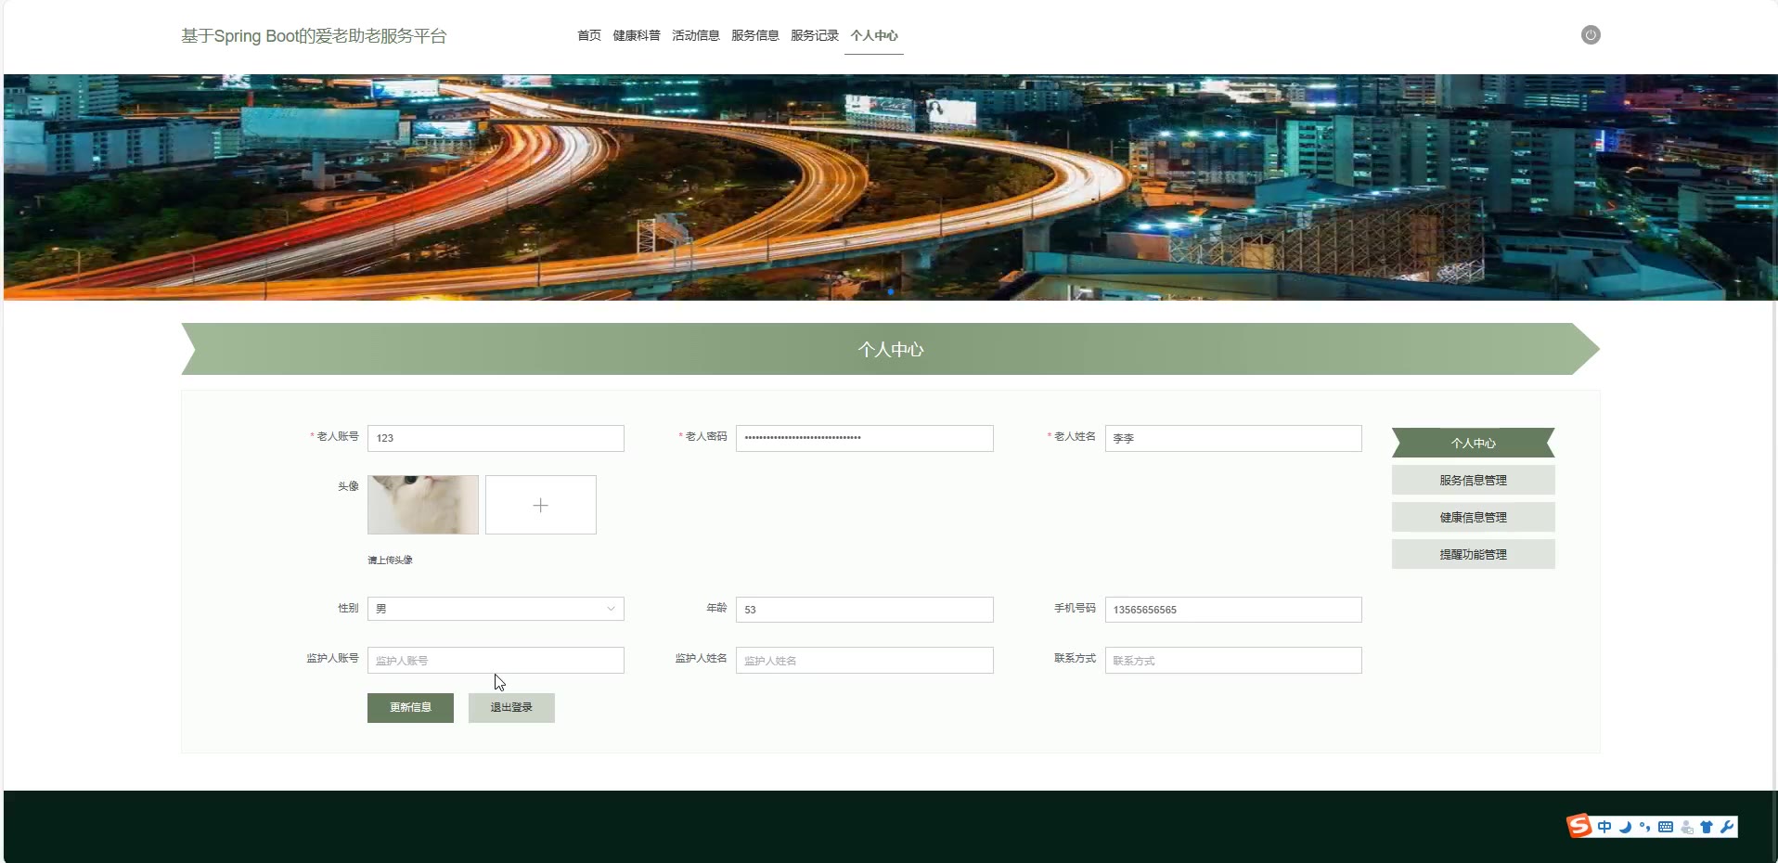This screenshot has height=863, width=1778.
Task: Open 服务信息管理 in the sidebar
Action: pos(1473,480)
